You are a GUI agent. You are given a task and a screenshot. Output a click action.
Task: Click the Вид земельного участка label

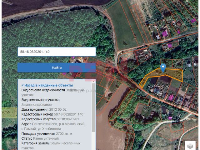coord(40,100)
